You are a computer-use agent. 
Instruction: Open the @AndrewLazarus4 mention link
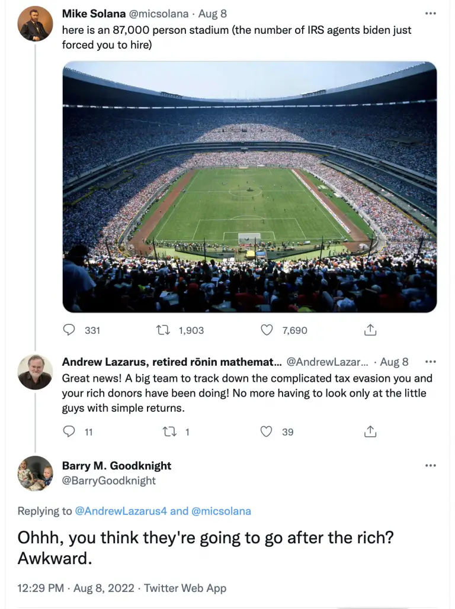pyautogui.click(x=120, y=511)
